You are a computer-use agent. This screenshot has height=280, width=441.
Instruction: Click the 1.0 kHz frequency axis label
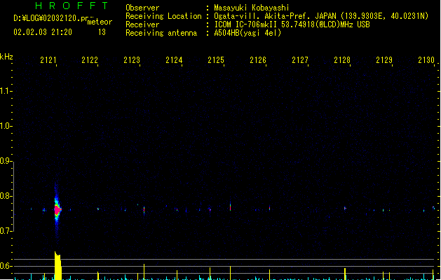point(5,126)
